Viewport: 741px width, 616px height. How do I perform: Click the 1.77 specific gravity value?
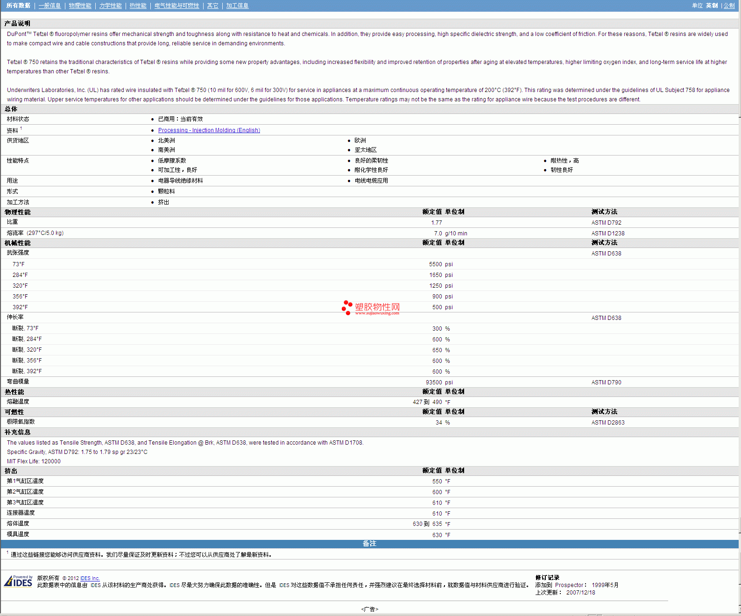437,223
